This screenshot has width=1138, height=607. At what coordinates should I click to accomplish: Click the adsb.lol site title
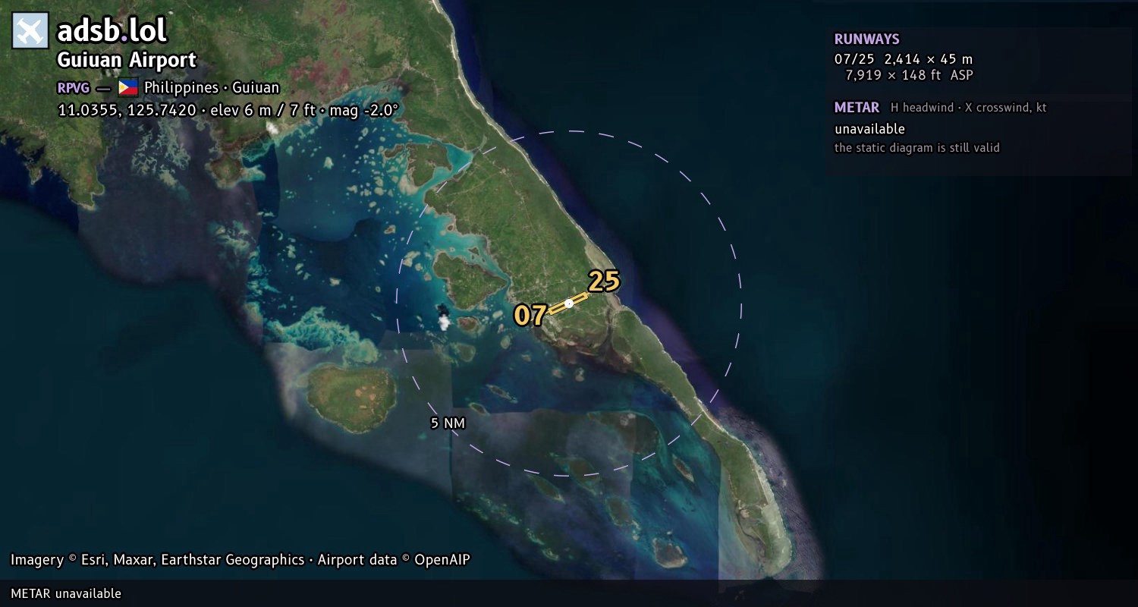[x=112, y=31]
